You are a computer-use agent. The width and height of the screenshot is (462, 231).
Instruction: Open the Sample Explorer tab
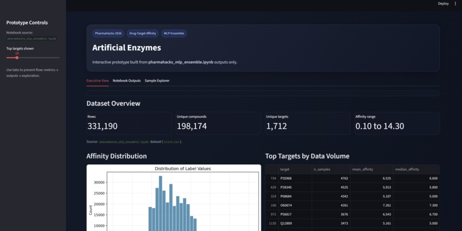click(x=157, y=81)
